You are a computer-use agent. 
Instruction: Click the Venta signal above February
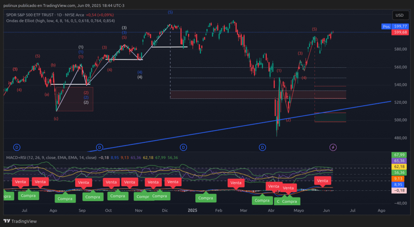pyautogui.click(x=236, y=183)
